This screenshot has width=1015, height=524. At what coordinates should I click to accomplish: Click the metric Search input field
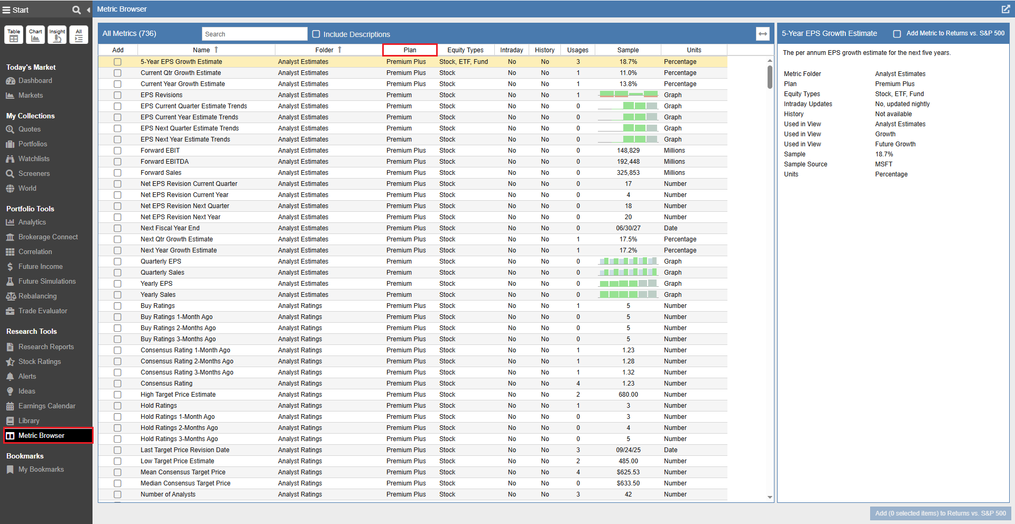(254, 34)
